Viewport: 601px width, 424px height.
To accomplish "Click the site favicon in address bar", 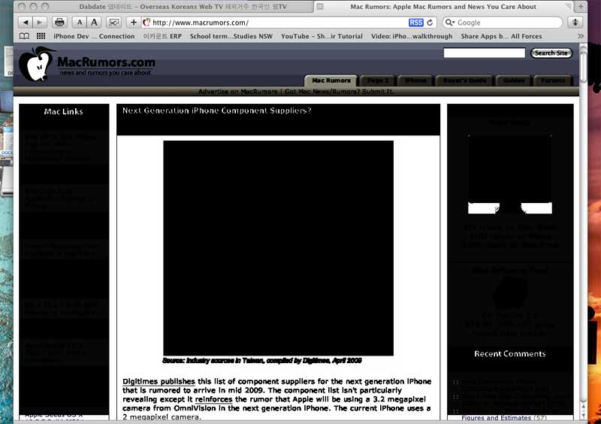I will click(146, 23).
